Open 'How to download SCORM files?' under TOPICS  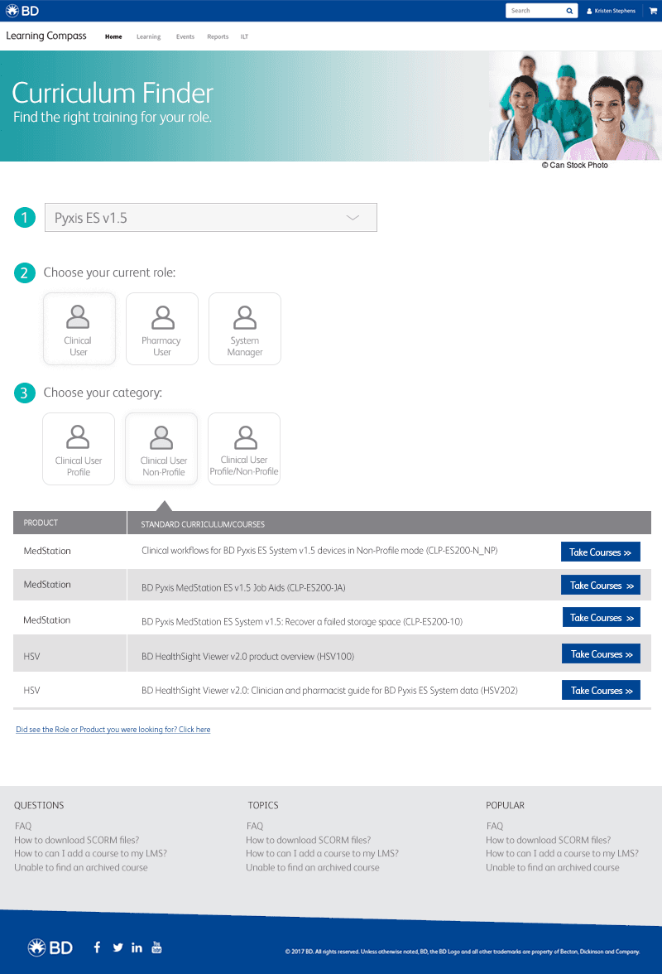(x=309, y=840)
